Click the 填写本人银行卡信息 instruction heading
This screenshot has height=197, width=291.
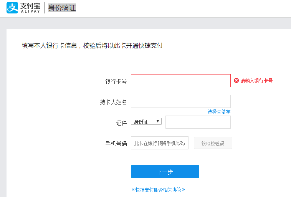pyautogui.click(x=92, y=45)
